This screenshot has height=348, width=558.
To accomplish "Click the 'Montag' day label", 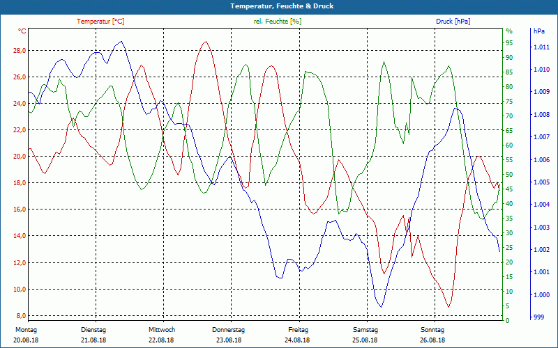I will coord(26,330).
